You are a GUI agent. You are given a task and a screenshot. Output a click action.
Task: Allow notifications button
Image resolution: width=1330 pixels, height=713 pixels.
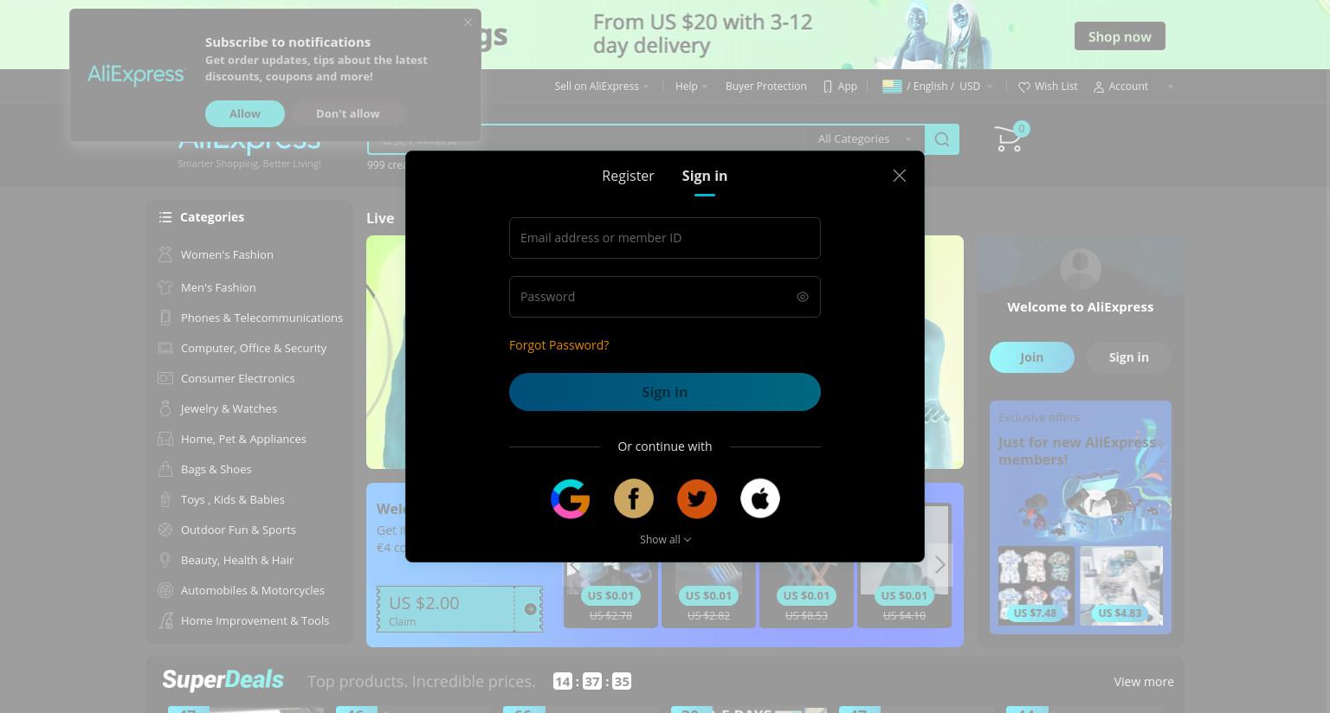click(245, 113)
